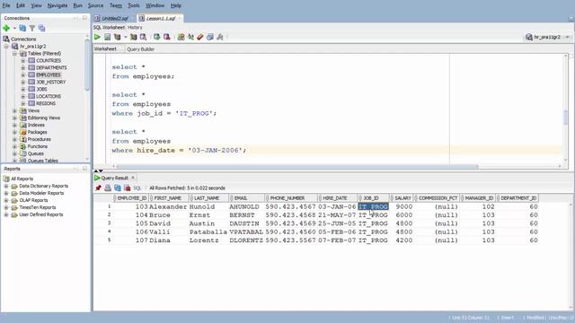This screenshot has height=323, width=575.
Task: Click the email cell 'DLORENTZ'
Action: (x=246, y=240)
